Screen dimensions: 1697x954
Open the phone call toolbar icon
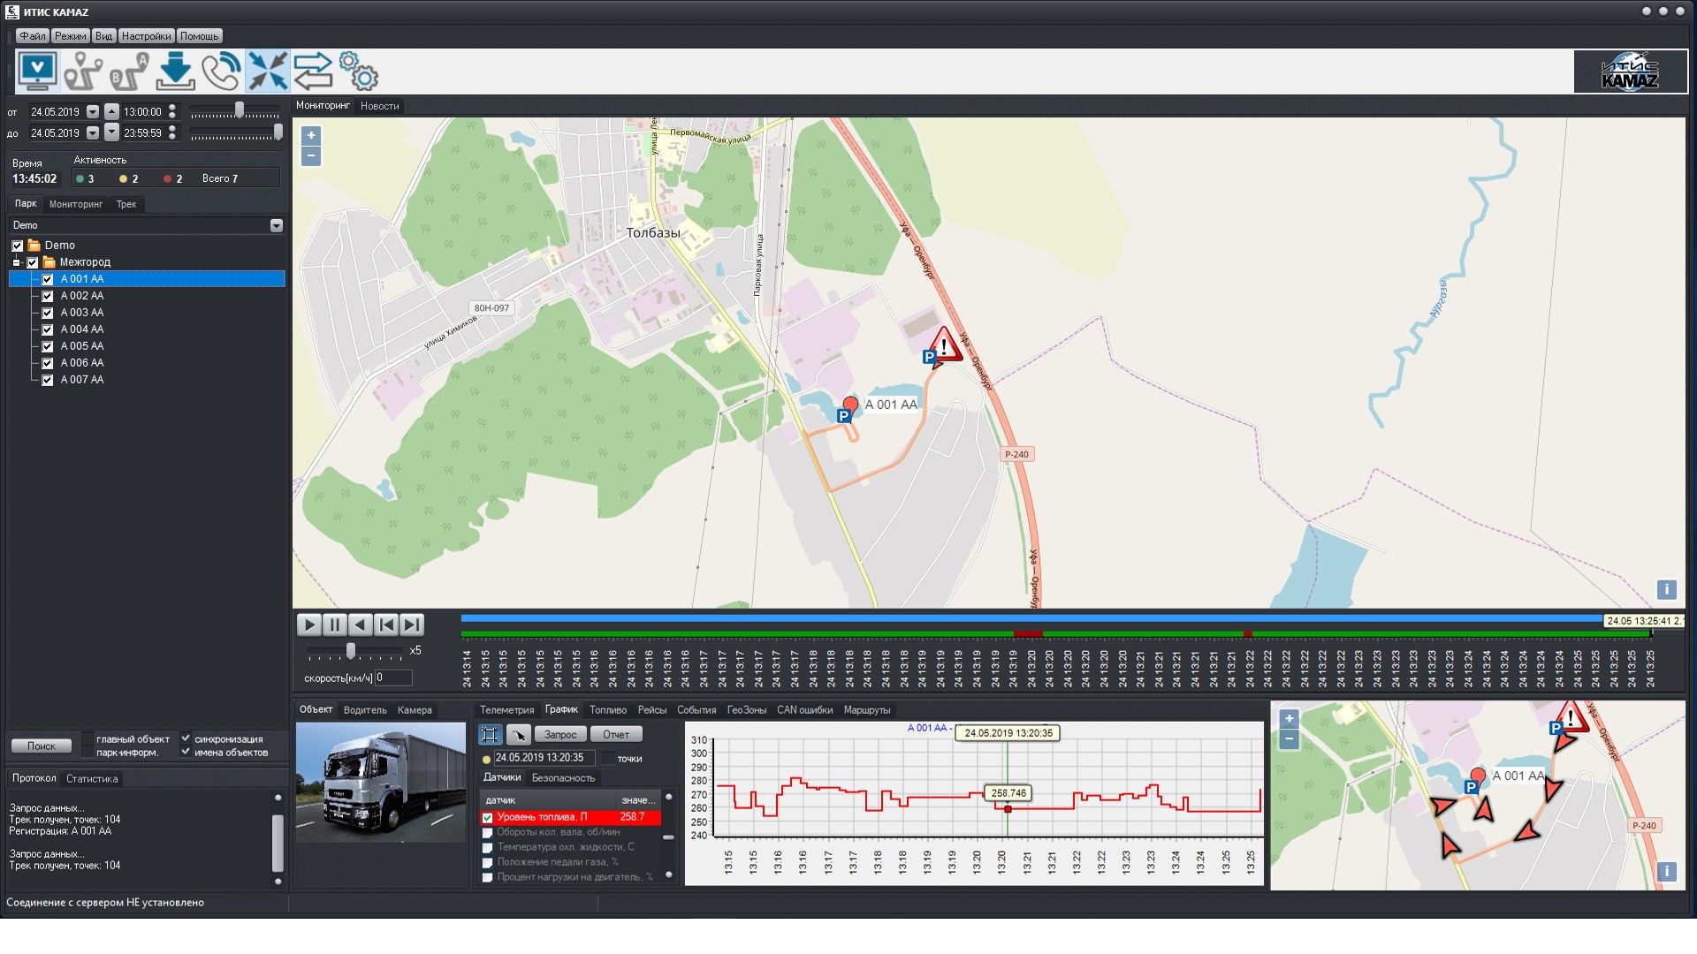pyautogui.click(x=221, y=71)
